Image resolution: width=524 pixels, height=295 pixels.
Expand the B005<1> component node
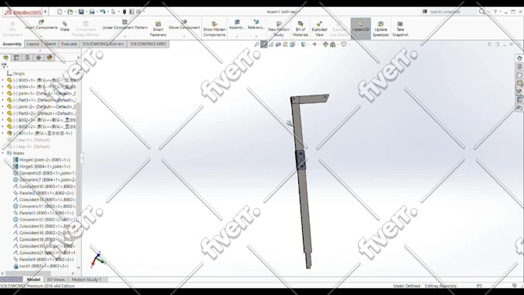[2, 80]
